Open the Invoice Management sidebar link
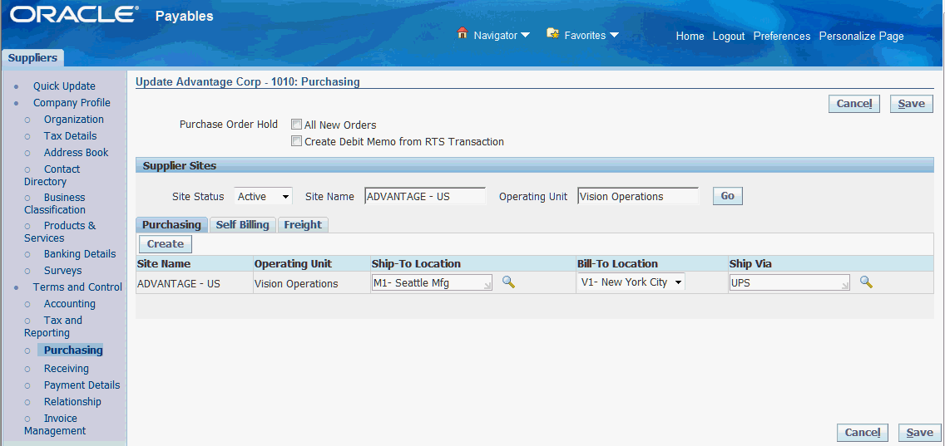Screen dimensions: 945x446 click(x=55, y=424)
